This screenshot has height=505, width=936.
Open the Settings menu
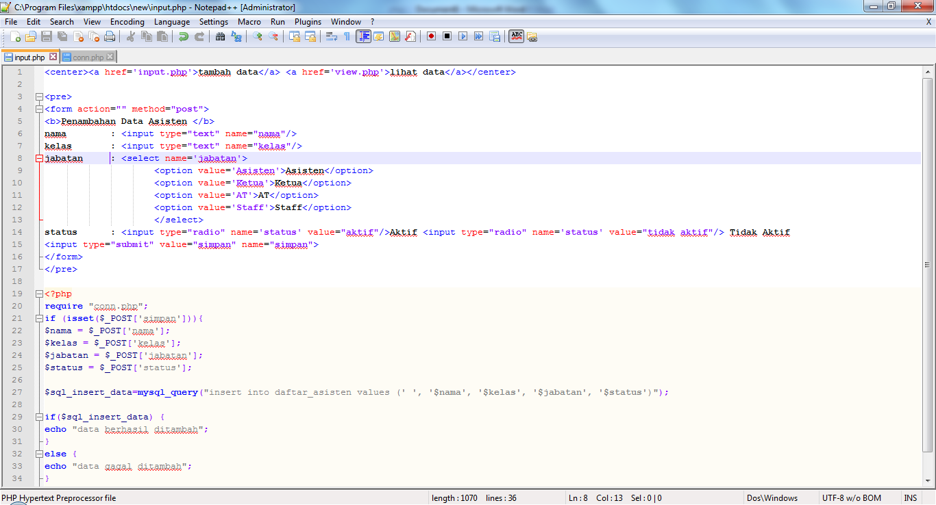pos(214,22)
